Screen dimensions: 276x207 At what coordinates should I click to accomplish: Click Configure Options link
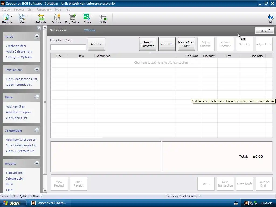click(x=19, y=57)
